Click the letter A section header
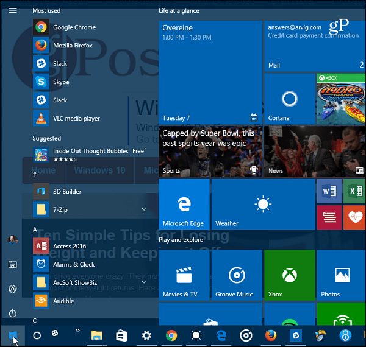Viewport: 366px width, 347px height. coord(35,230)
